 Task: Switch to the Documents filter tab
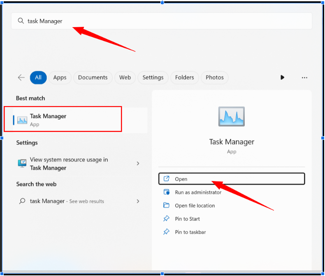pyautogui.click(x=93, y=77)
